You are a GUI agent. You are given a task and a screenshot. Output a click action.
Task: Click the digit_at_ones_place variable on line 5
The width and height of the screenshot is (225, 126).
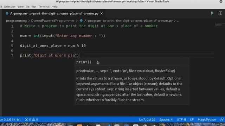[x=41, y=46]
